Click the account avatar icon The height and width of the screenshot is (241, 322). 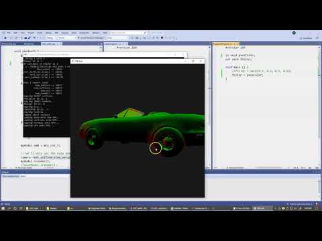tap(294, 33)
